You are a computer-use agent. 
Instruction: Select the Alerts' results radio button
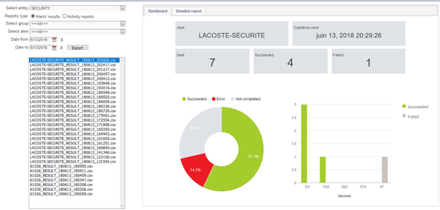(x=33, y=17)
